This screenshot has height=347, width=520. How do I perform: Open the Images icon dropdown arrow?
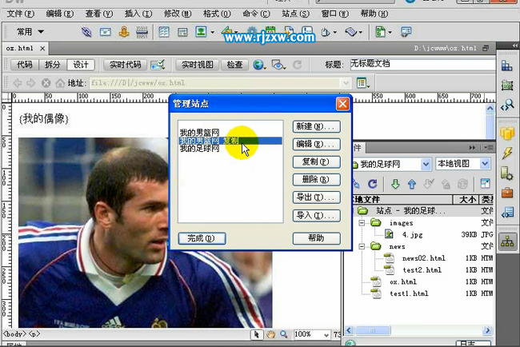[213, 33]
